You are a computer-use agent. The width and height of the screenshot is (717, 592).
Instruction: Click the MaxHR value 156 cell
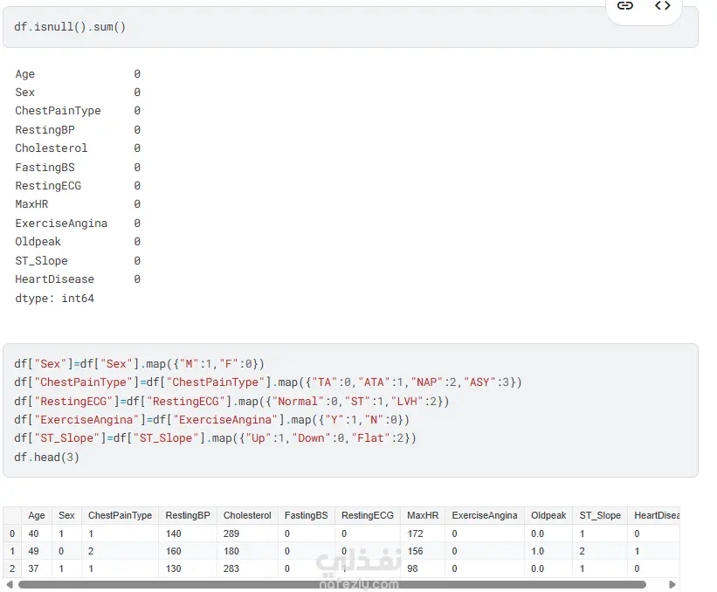(x=416, y=551)
